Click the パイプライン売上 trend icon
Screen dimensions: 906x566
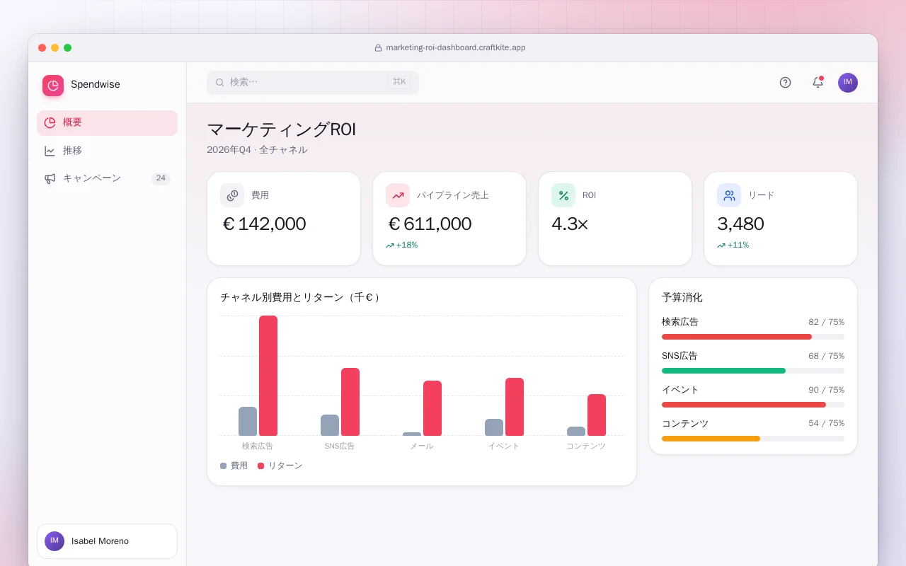point(398,195)
